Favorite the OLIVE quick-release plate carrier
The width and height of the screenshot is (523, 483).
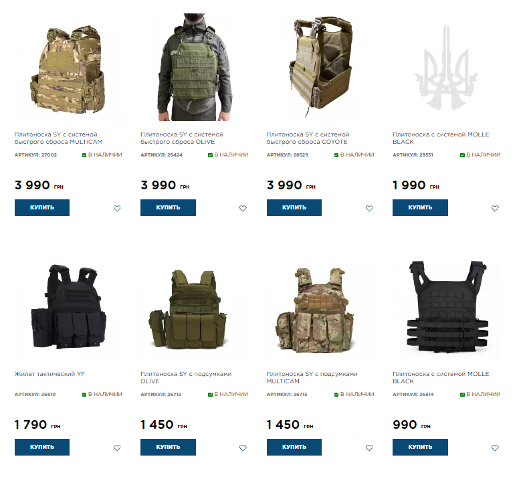coord(243,209)
